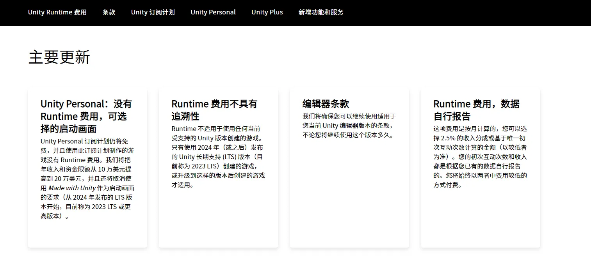591x278 pixels.
Task: Click the description text under 编辑器条款
Action: [349, 126]
